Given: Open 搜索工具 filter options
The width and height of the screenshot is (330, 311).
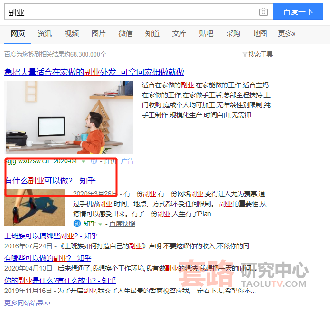Looking at the screenshot, I should coord(261,54).
